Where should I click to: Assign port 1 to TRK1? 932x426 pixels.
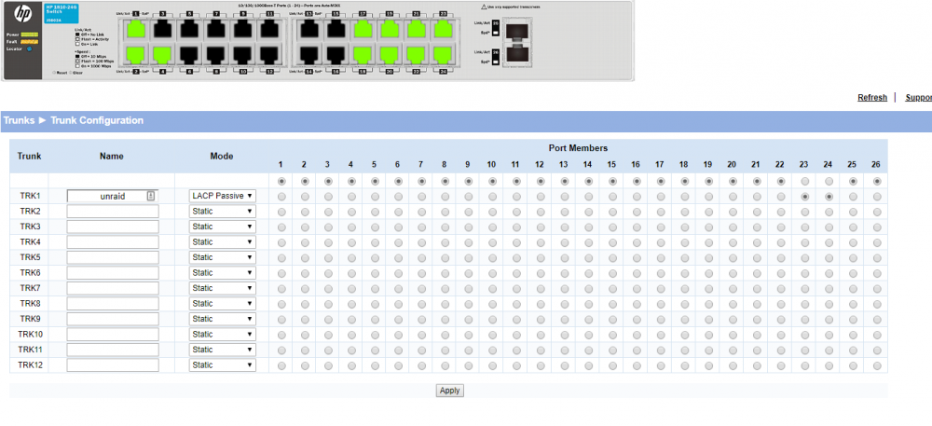coord(281,196)
